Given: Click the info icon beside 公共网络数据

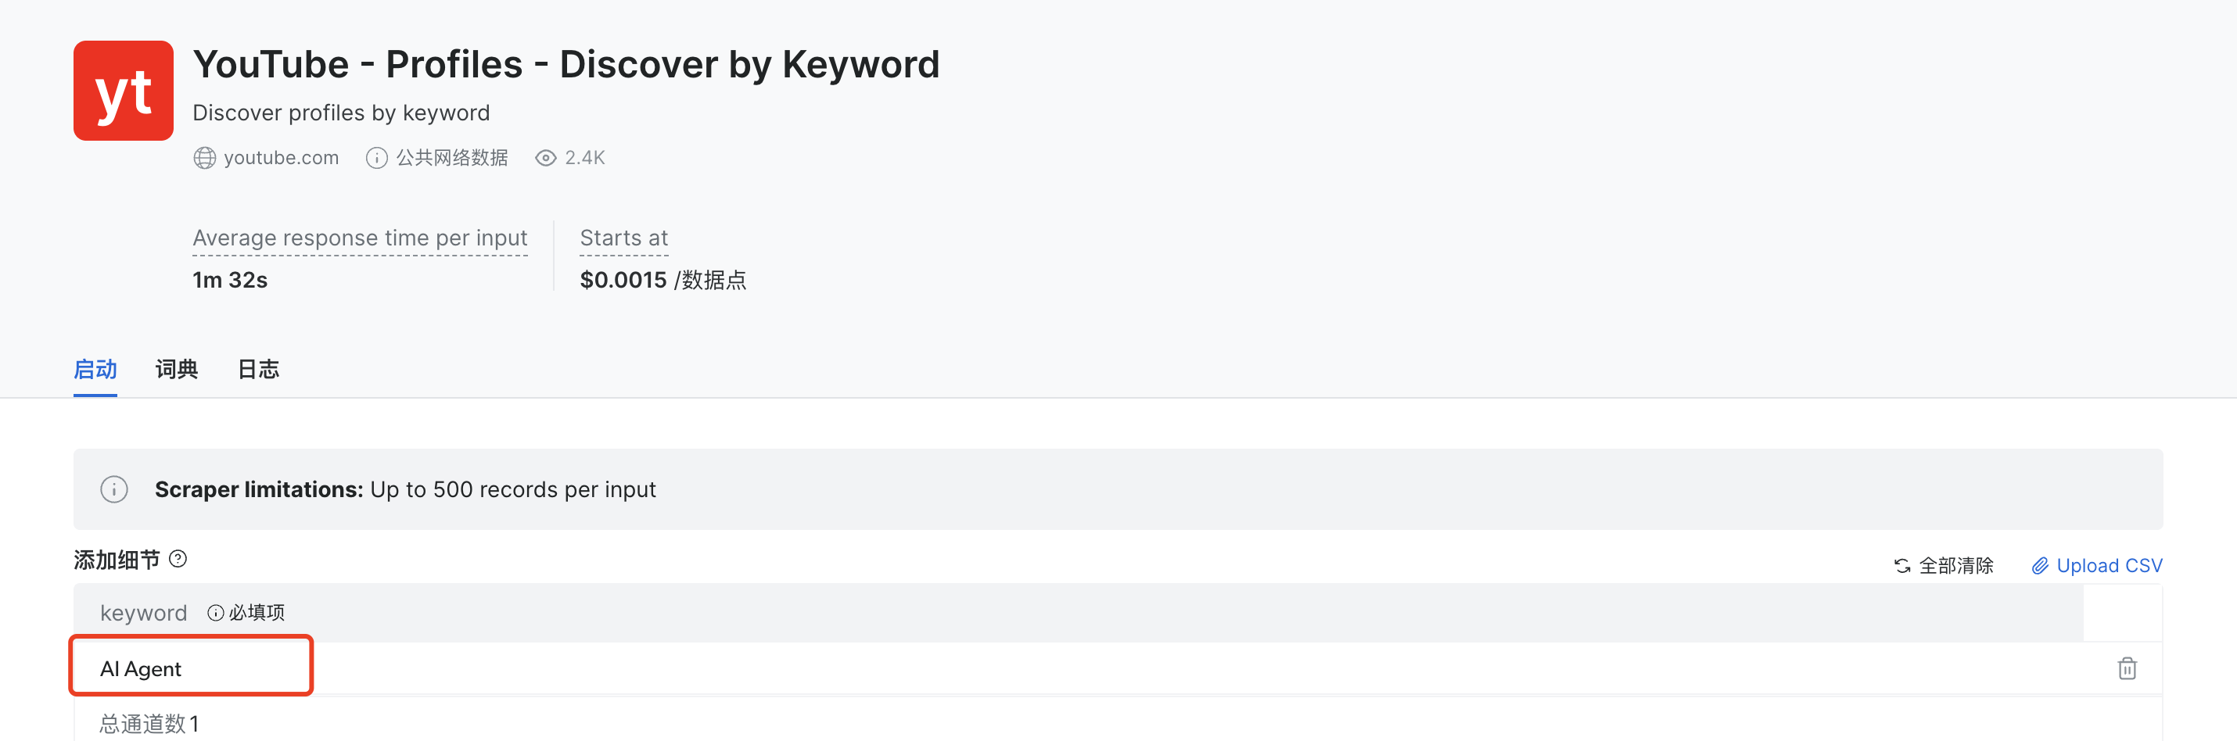Looking at the screenshot, I should point(376,158).
